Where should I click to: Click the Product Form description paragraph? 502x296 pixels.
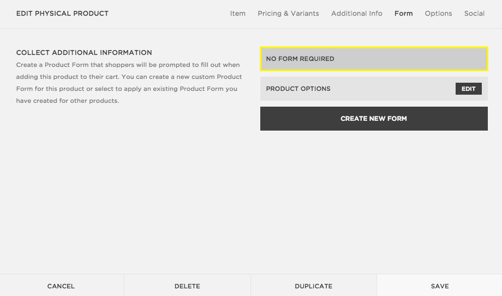click(x=129, y=83)
